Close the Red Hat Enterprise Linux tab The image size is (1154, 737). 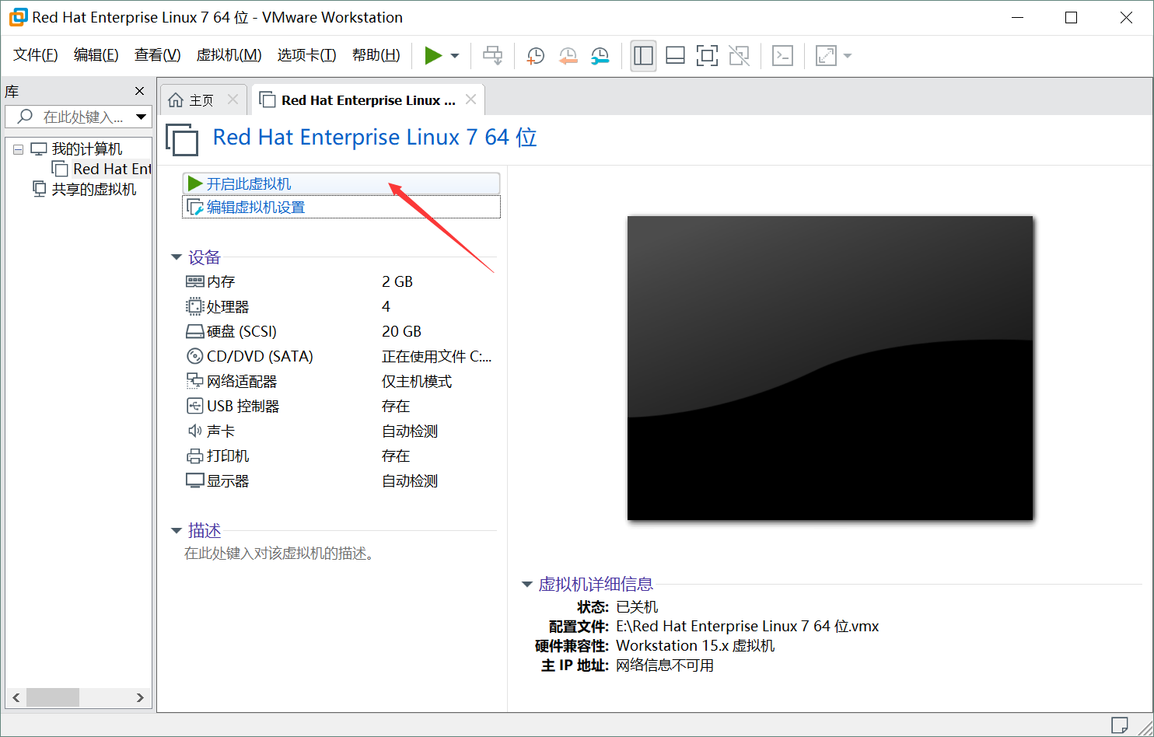(470, 100)
